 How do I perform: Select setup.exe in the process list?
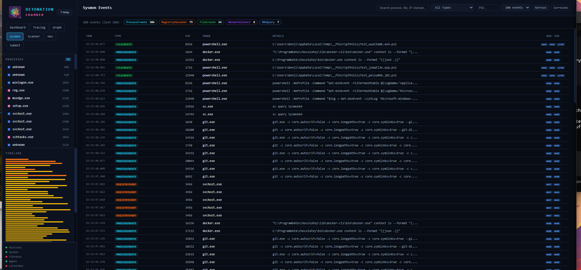click(x=38, y=106)
